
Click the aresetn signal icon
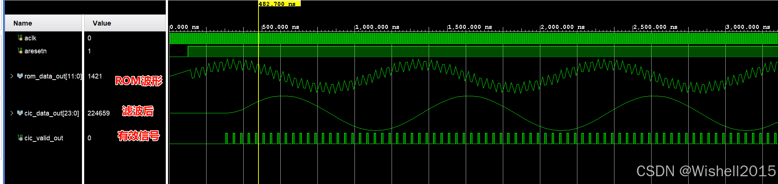tap(20, 51)
